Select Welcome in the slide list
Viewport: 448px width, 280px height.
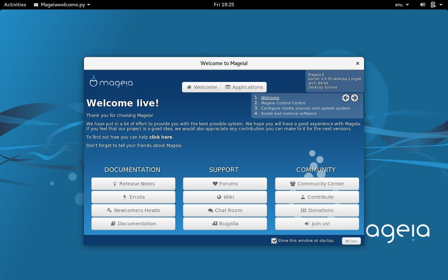[270, 98]
